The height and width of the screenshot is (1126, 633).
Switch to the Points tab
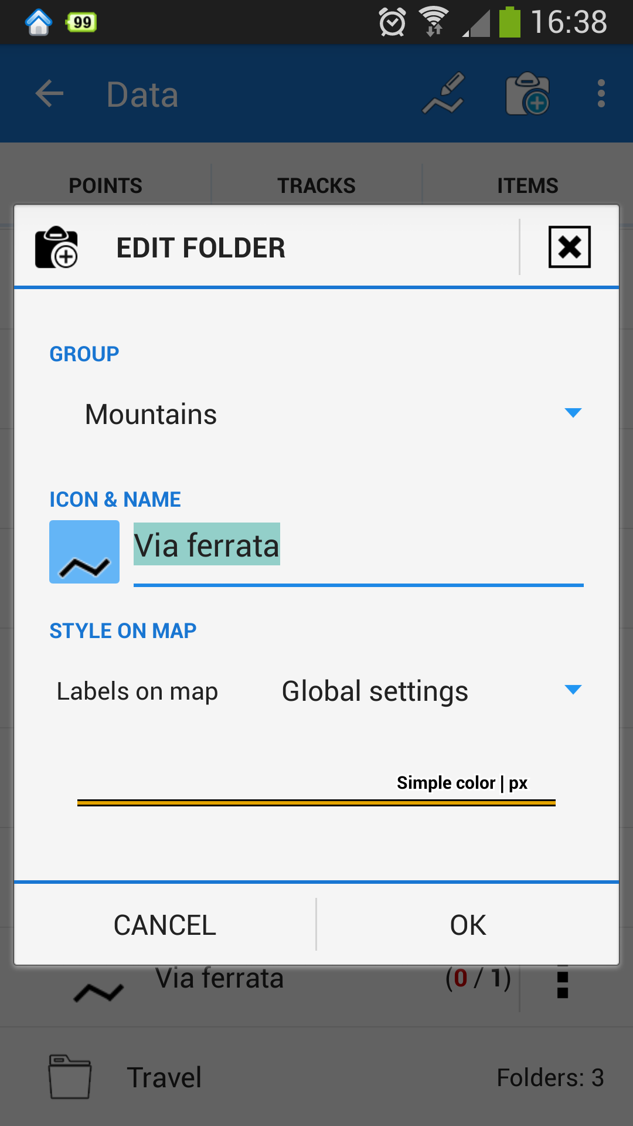point(105,185)
